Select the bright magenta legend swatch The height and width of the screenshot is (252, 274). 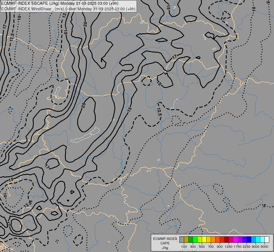(x=235, y=240)
